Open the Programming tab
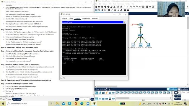The height and width of the screenshot is (106, 189). (86, 19)
